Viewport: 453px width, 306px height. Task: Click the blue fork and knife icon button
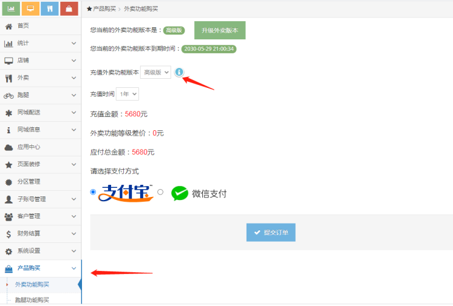click(x=50, y=9)
